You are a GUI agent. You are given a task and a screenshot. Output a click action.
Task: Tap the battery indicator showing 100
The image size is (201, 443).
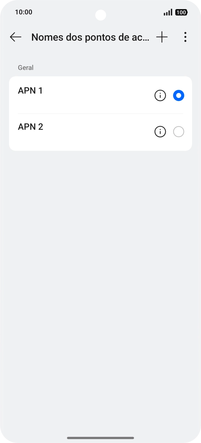pos(181,13)
